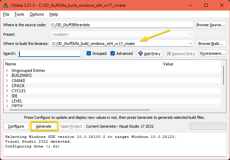Viewport: 230px width, 160px height.
Task: Click the source code path field
Action: click(122, 25)
